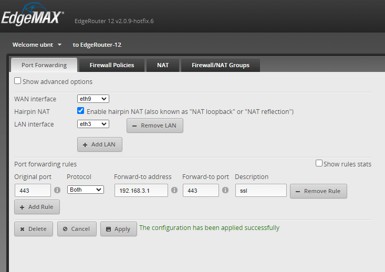
Task: Click info icon beside Forward-to address field
Action: [174, 190]
